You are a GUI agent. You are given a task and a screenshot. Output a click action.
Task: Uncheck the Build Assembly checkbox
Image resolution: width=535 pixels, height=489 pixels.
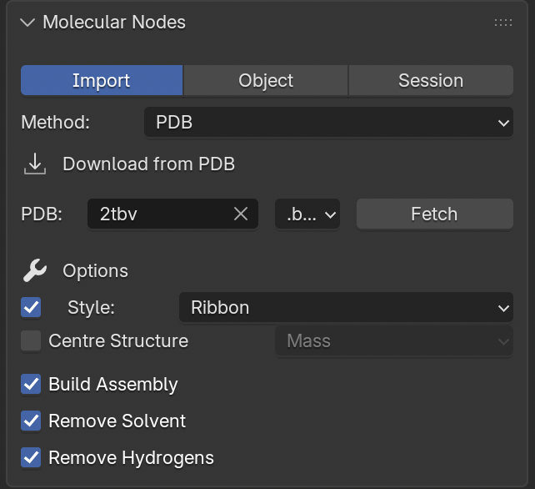(31, 385)
